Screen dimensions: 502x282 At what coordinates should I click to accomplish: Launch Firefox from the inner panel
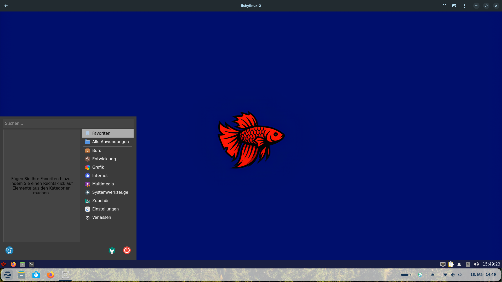[x=13, y=264]
